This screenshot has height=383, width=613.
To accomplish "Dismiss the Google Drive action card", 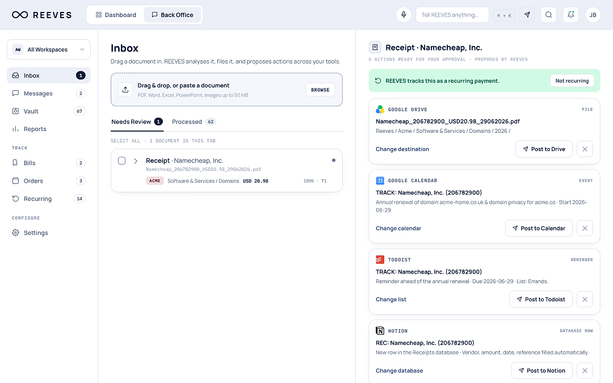I will click(x=585, y=149).
